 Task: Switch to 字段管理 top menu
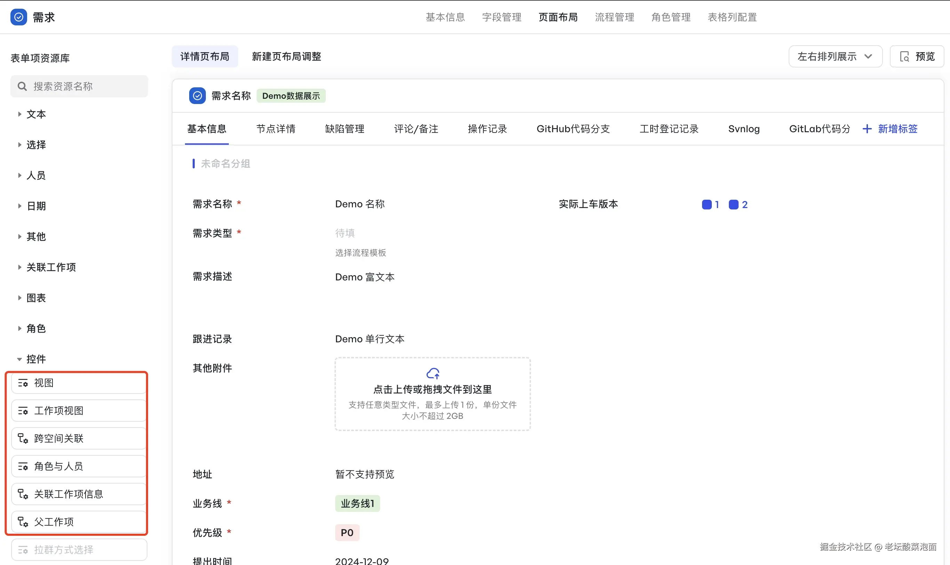[501, 17]
